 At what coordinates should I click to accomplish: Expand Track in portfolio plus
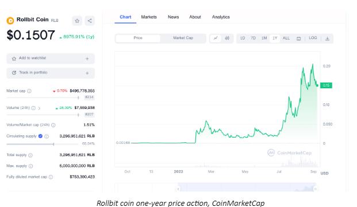(87, 73)
